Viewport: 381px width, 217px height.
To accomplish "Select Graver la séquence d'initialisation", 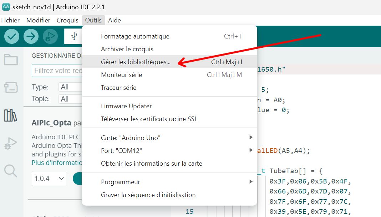I will [x=169, y=195].
